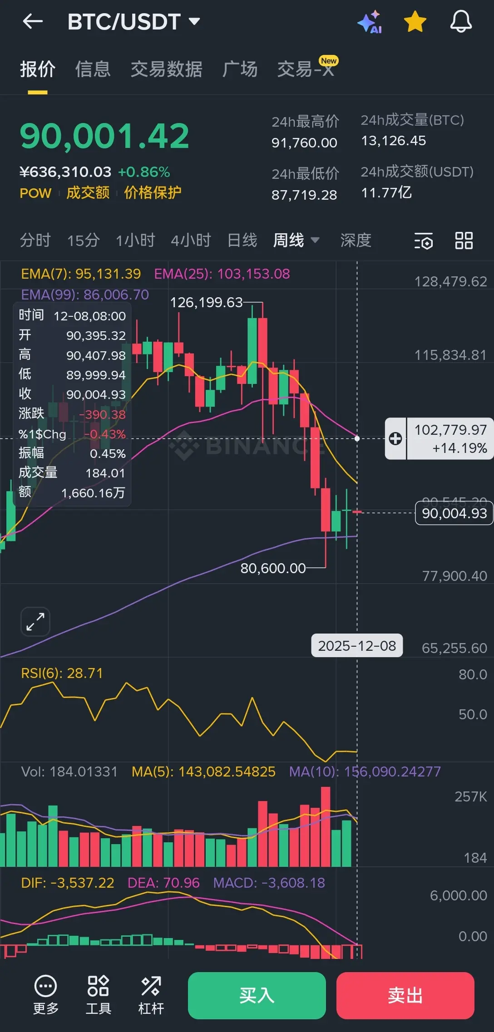Tap the MA(5) volume label
The image size is (494, 1032).
point(203,772)
